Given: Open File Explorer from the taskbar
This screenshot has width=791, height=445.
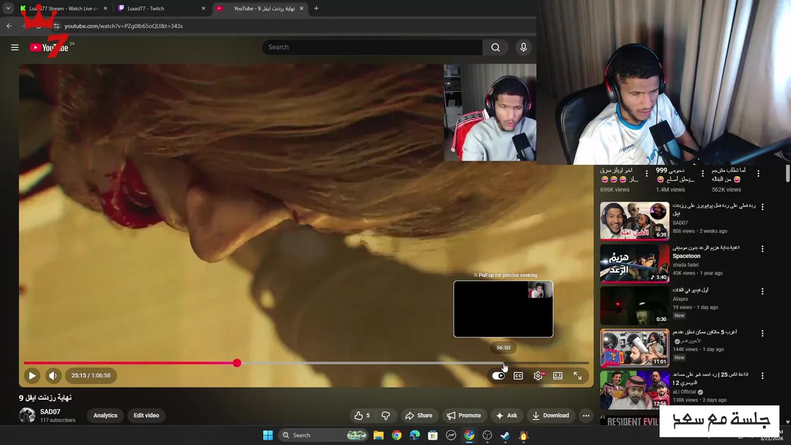Looking at the screenshot, I should pyautogui.click(x=379, y=435).
